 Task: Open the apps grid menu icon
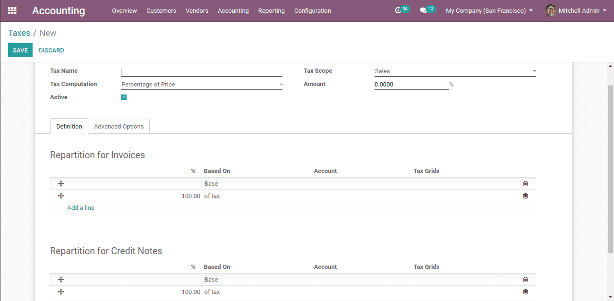click(12, 10)
